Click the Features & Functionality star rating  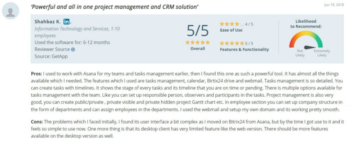click(x=232, y=43)
